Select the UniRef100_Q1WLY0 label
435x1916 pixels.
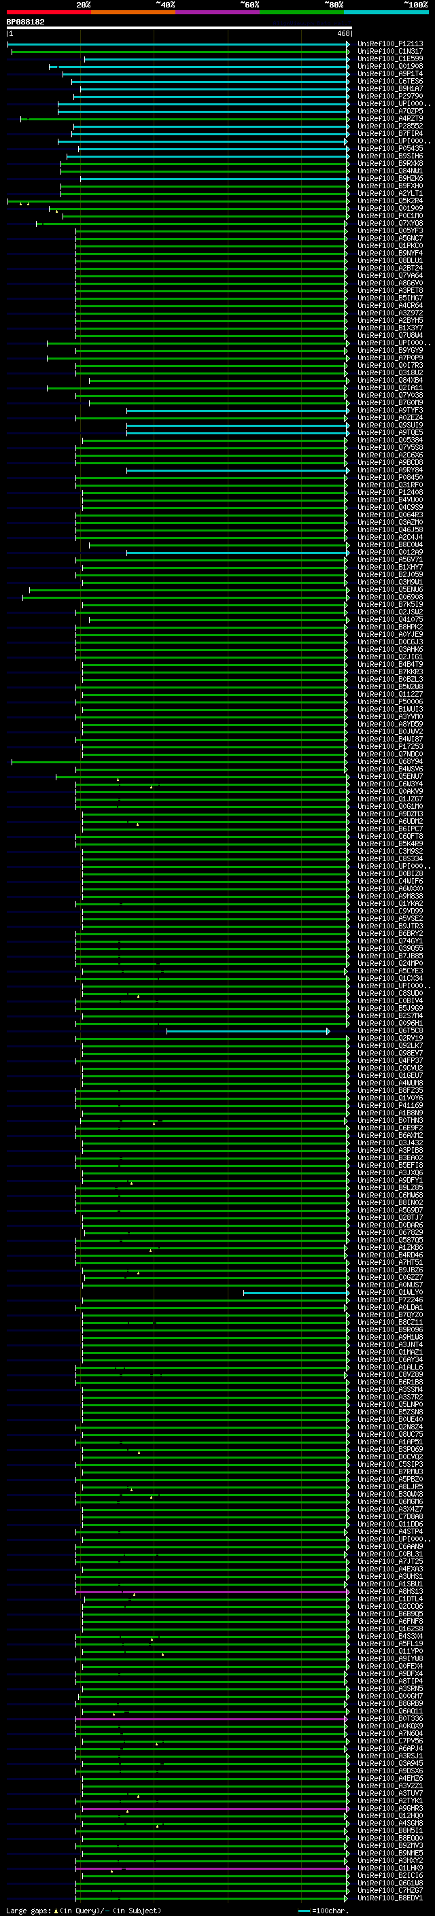pos(389,1292)
